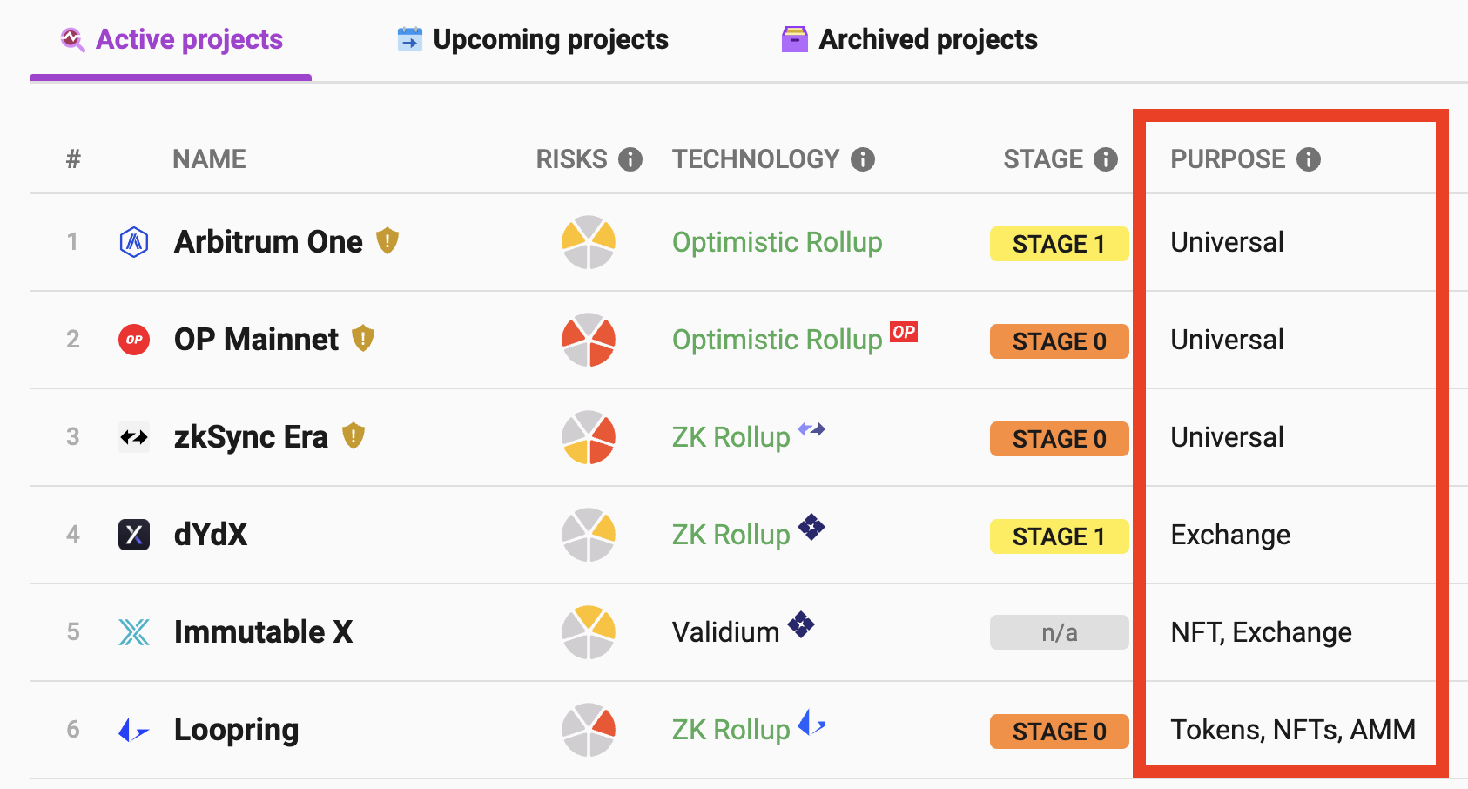Click the Loopring risk pie chart

pyautogui.click(x=589, y=730)
